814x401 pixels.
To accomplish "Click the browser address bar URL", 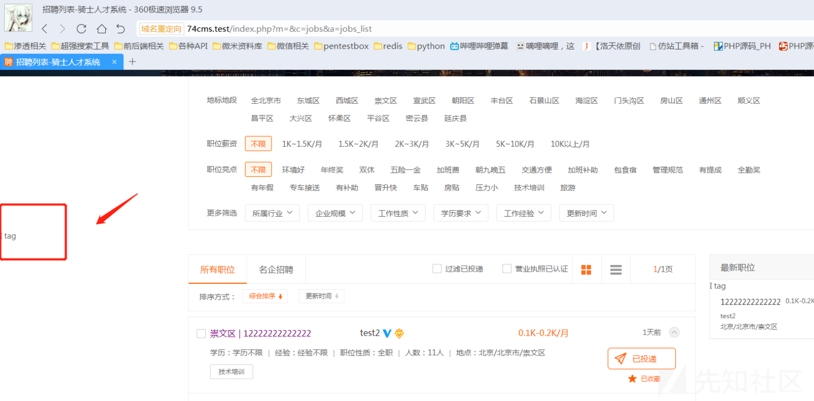I will tap(279, 29).
